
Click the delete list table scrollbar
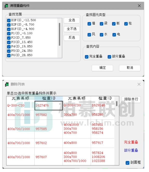[117, 104]
